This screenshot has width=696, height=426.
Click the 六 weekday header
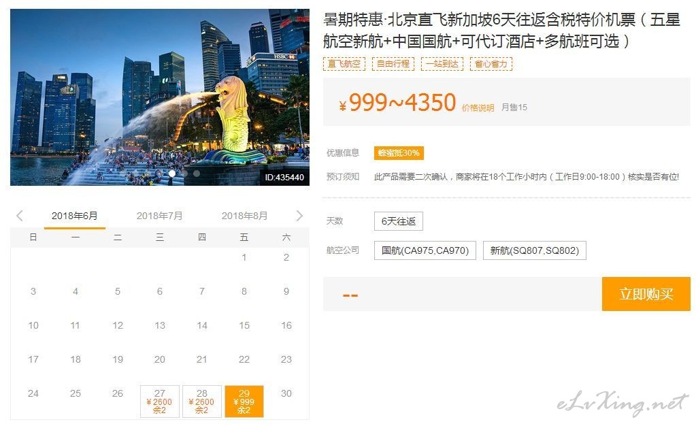[x=286, y=237]
